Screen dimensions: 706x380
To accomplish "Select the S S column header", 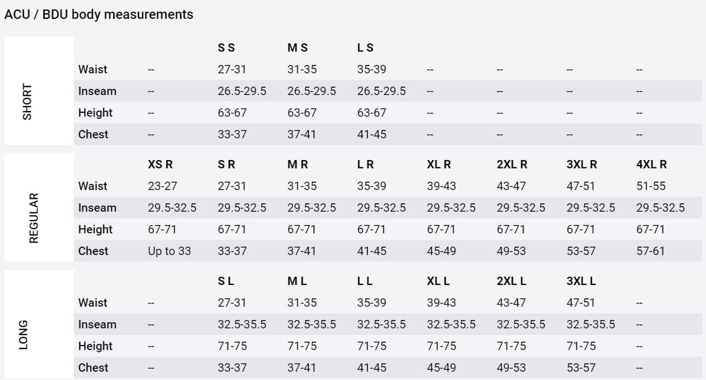I will click(x=226, y=48).
